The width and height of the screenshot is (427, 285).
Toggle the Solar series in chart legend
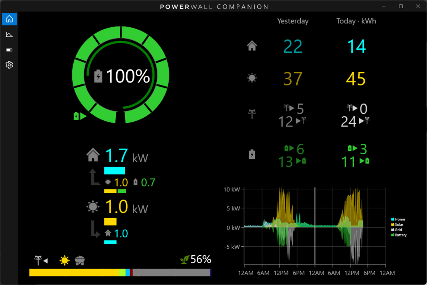(x=399, y=225)
